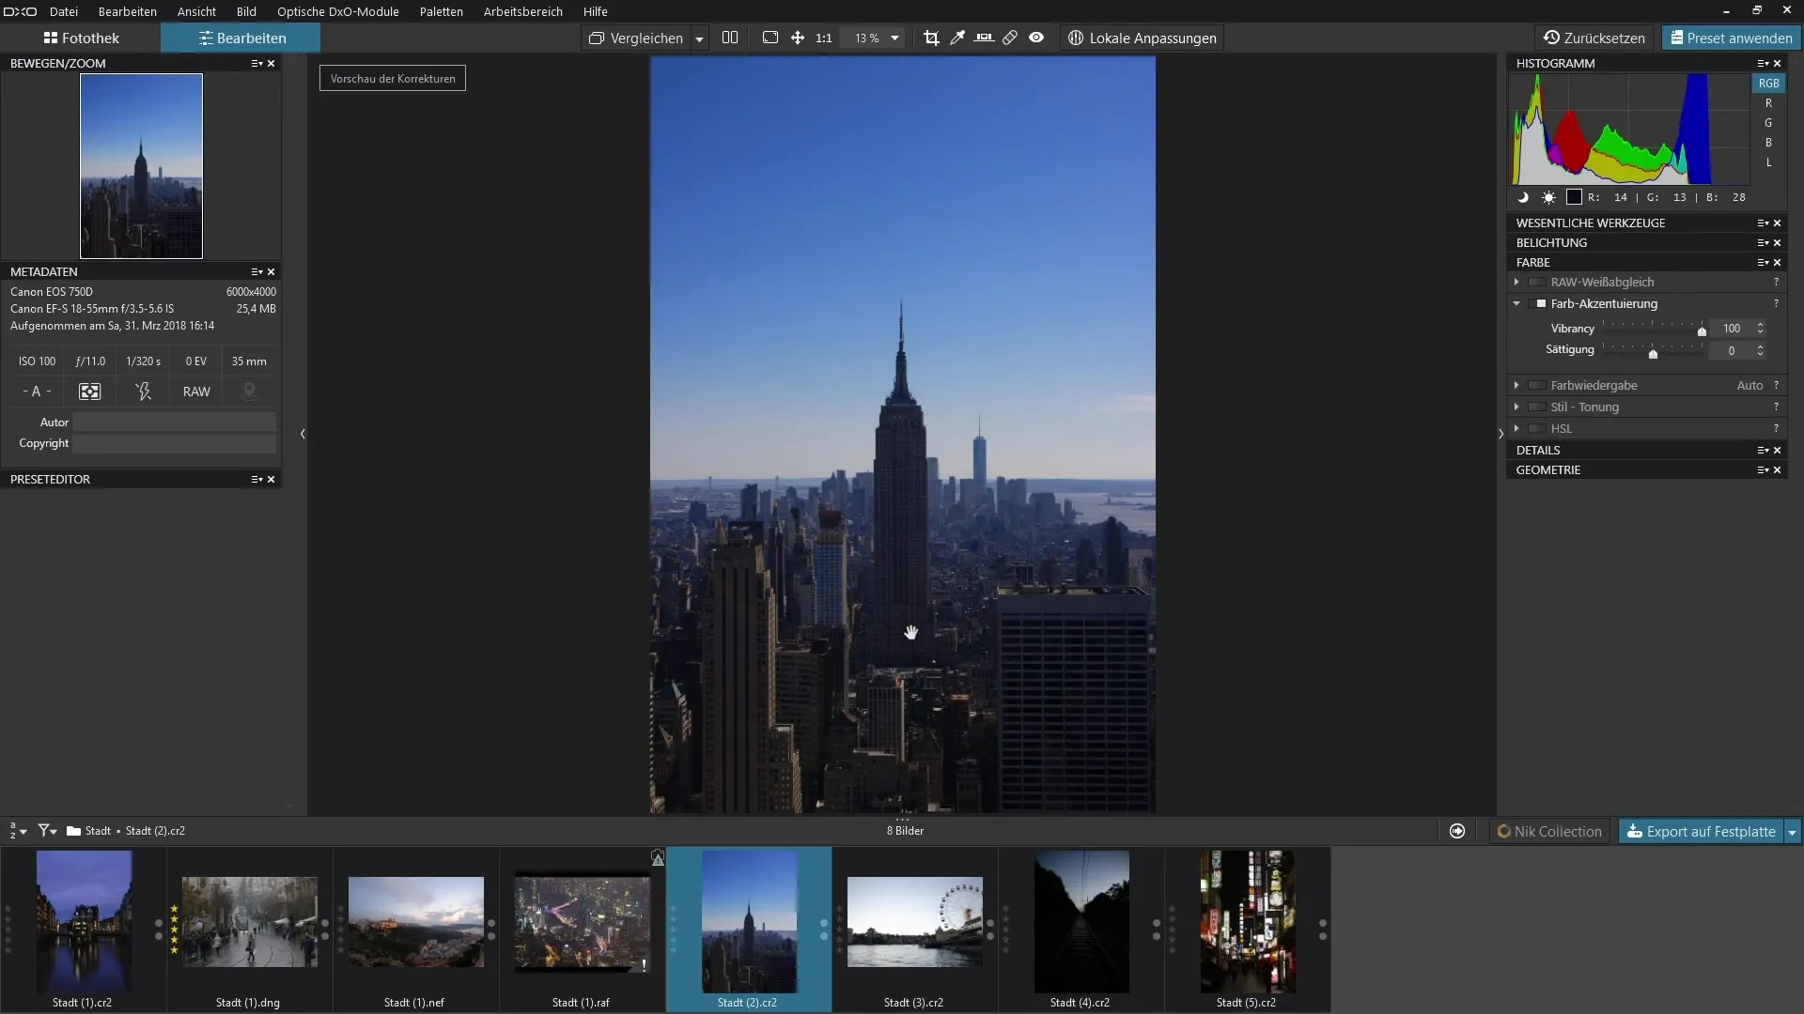Viewport: 1804px width, 1014px height.
Task: Show highlight clipping sun icon in histogram
Action: pyautogui.click(x=1548, y=197)
